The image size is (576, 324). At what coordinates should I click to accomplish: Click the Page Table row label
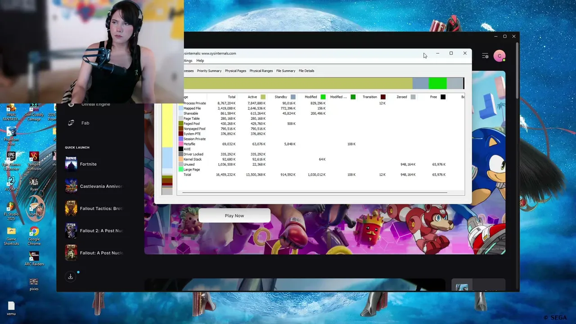191,118
